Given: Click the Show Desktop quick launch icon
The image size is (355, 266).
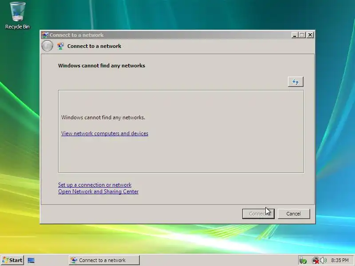Looking at the screenshot, I should [x=31, y=260].
